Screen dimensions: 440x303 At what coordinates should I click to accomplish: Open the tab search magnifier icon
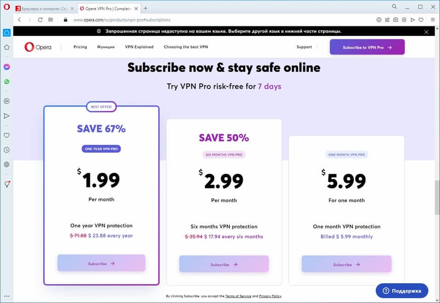(x=394, y=7)
